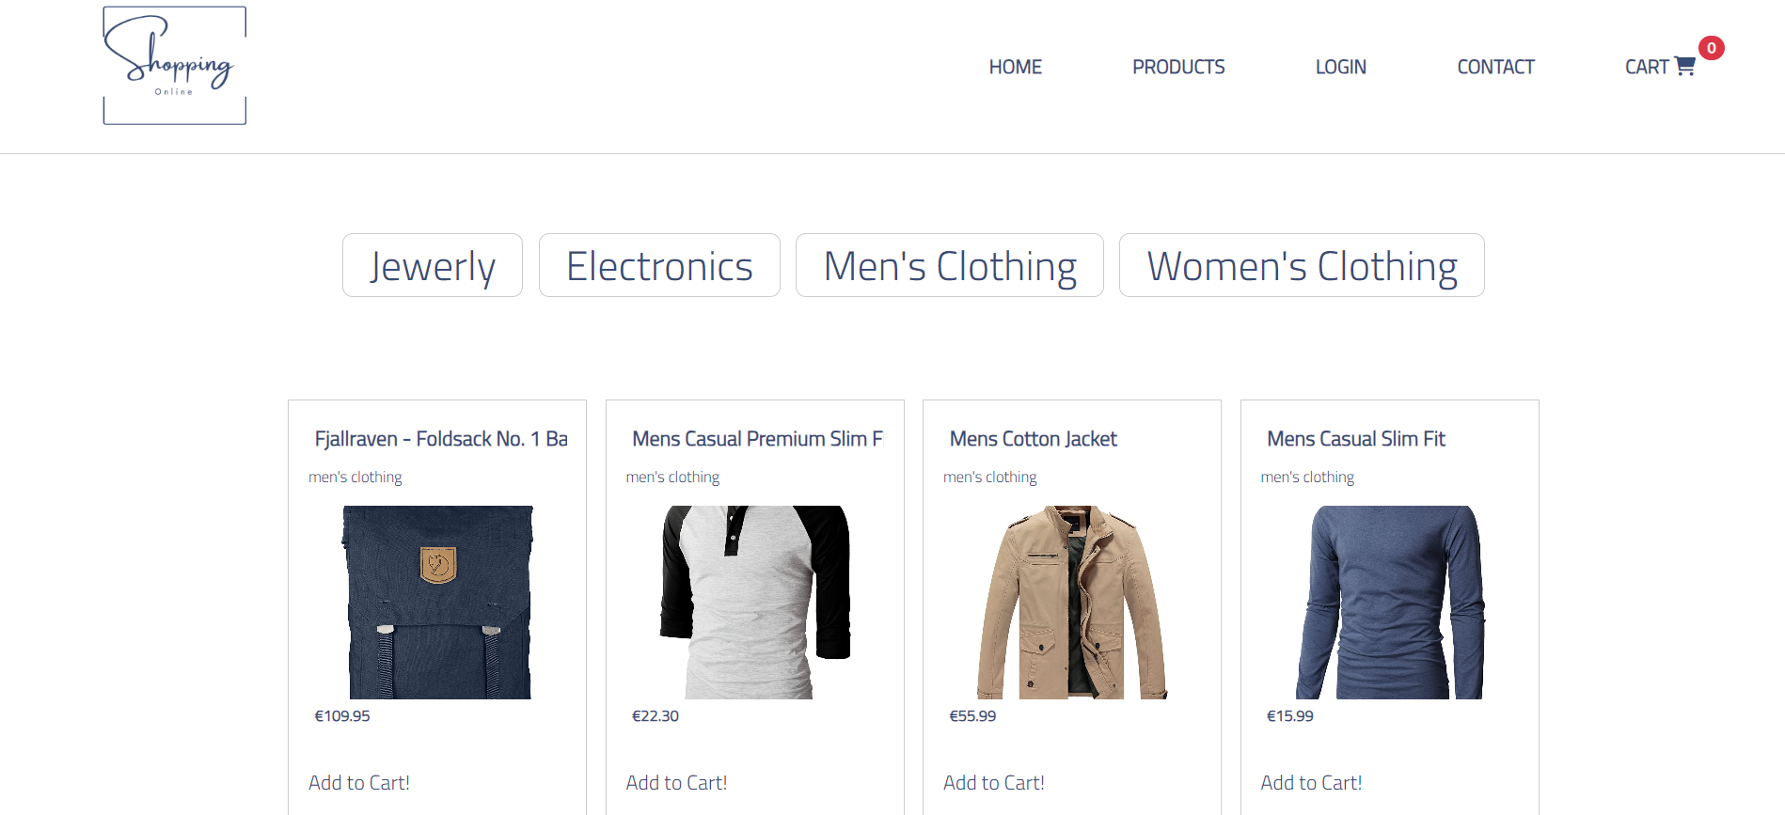The image size is (1785, 815).
Task: Select the Electronics category button
Action: (659, 266)
